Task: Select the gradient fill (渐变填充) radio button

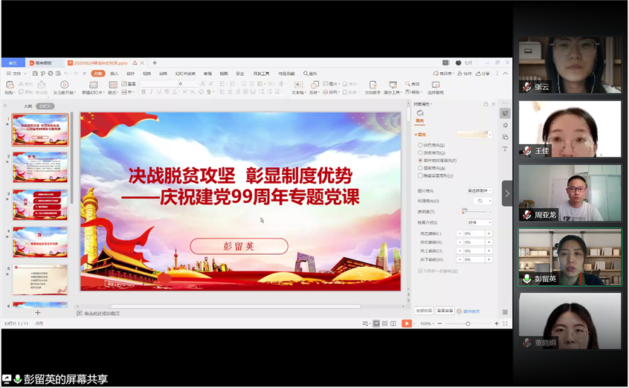Action: [420, 152]
